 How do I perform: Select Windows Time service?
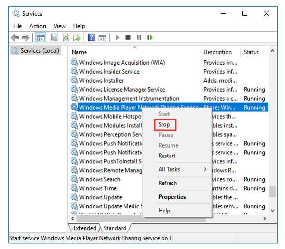click(98, 188)
